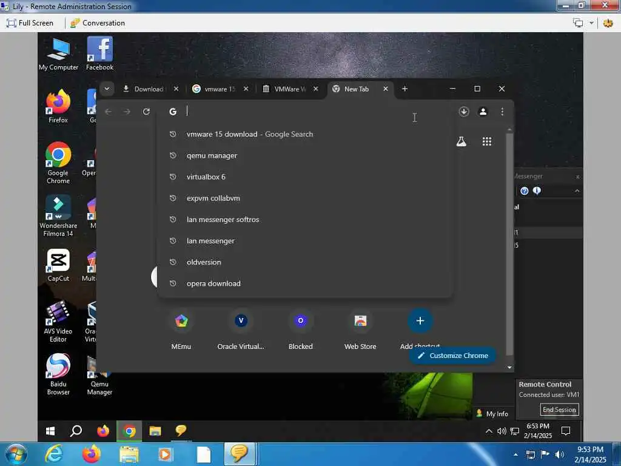Choose the 'oldversion' suggestion
621x466 pixels.
(x=305, y=262)
